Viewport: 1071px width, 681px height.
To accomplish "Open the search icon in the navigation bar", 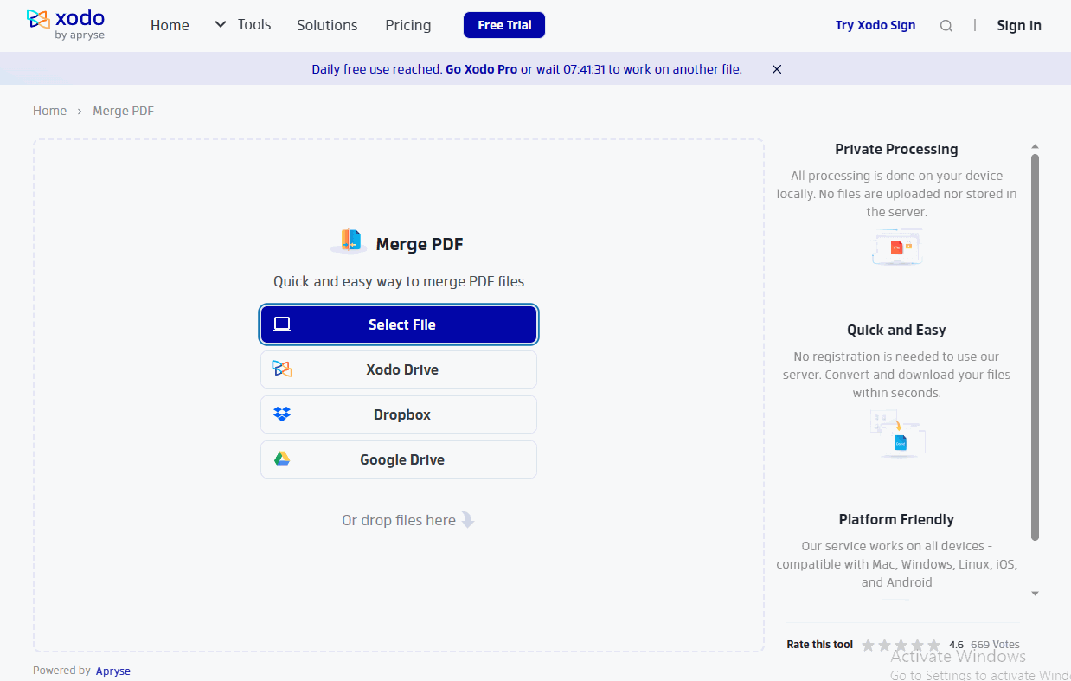I will [946, 26].
